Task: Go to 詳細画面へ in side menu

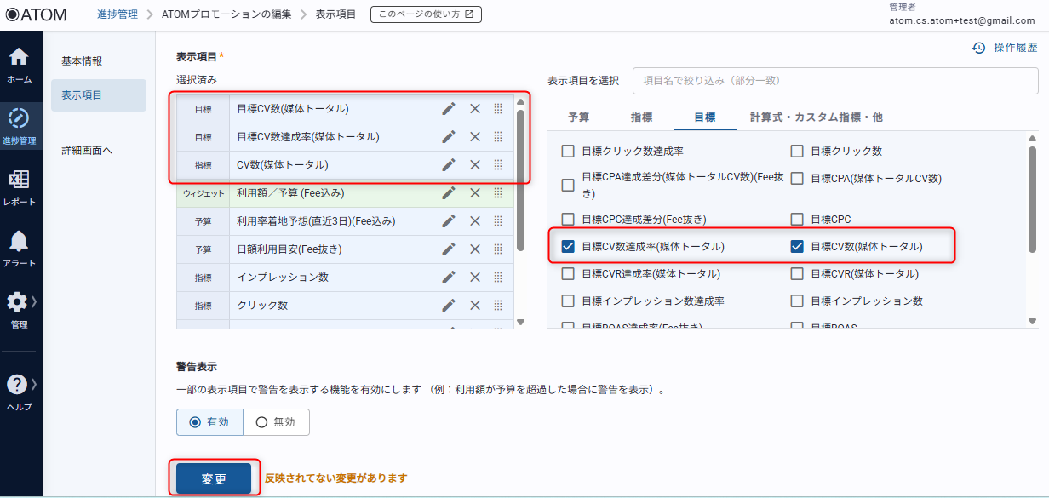Action: coord(87,151)
